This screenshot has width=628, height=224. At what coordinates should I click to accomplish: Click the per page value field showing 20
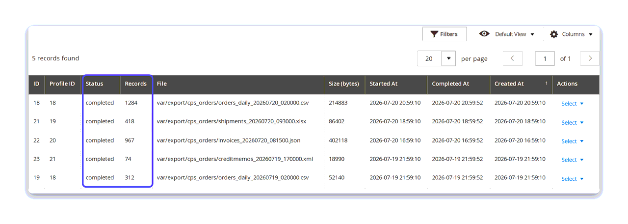click(430, 58)
